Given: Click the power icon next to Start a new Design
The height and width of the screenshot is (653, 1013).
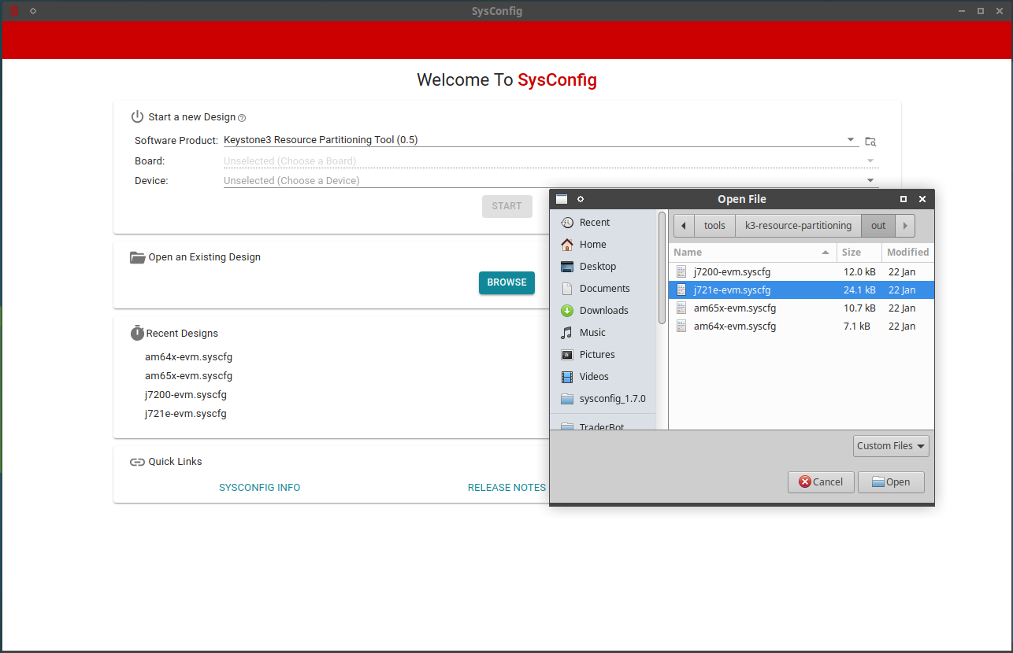Looking at the screenshot, I should click(x=137, y=116).
